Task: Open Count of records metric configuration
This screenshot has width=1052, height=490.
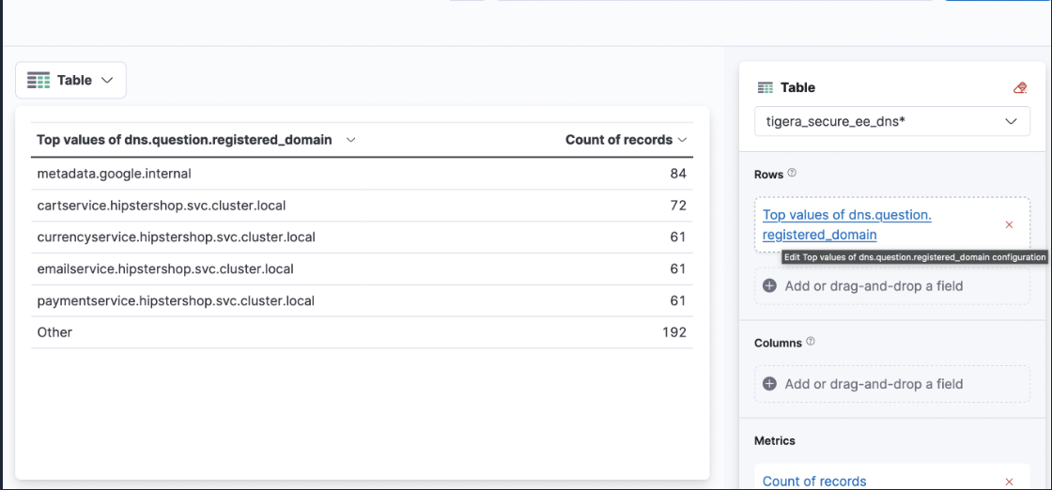Action: tap(814, 482)
